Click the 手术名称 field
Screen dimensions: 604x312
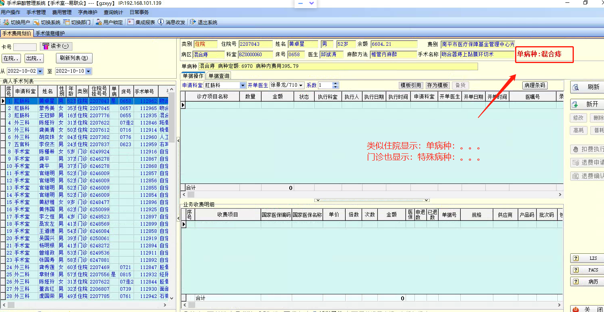(478, 54)
